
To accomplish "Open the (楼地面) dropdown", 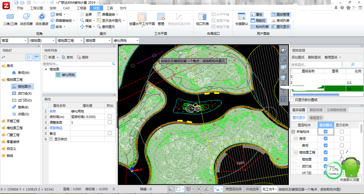I will pos(42,41).
